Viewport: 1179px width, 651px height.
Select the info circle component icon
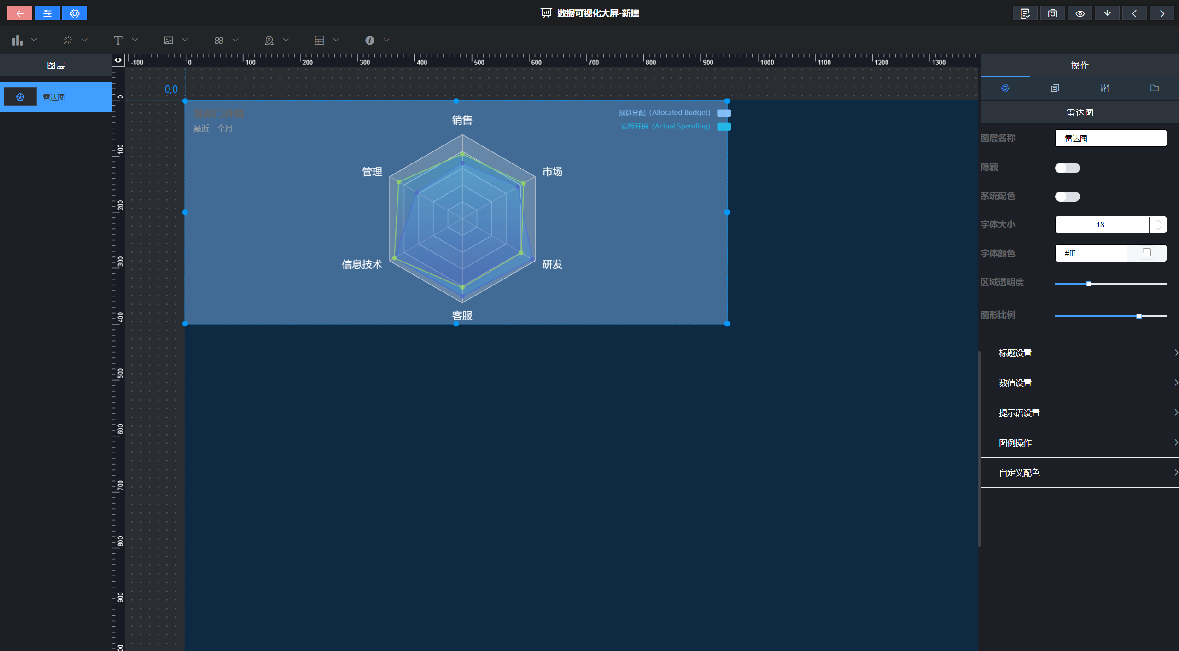pyautogui.click(x=370, y=41)
